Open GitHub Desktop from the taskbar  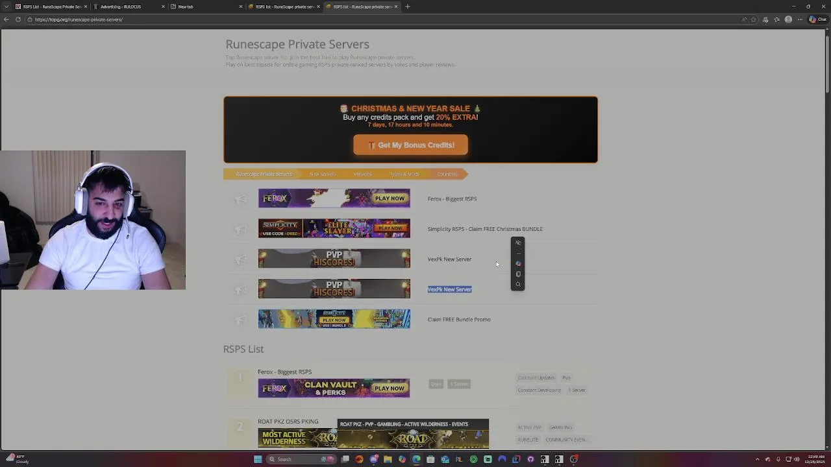point(530,459)
